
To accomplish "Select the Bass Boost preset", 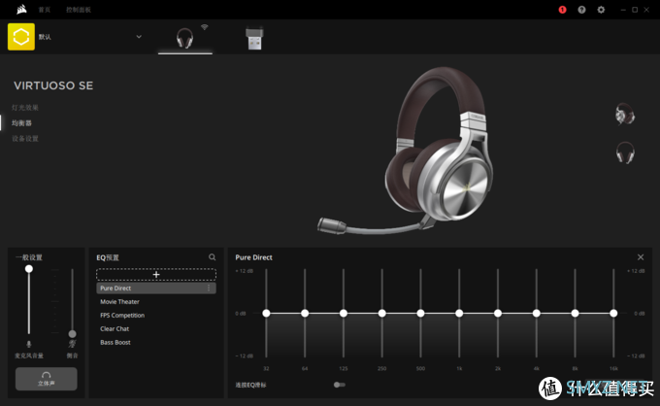I will (115, 343).
